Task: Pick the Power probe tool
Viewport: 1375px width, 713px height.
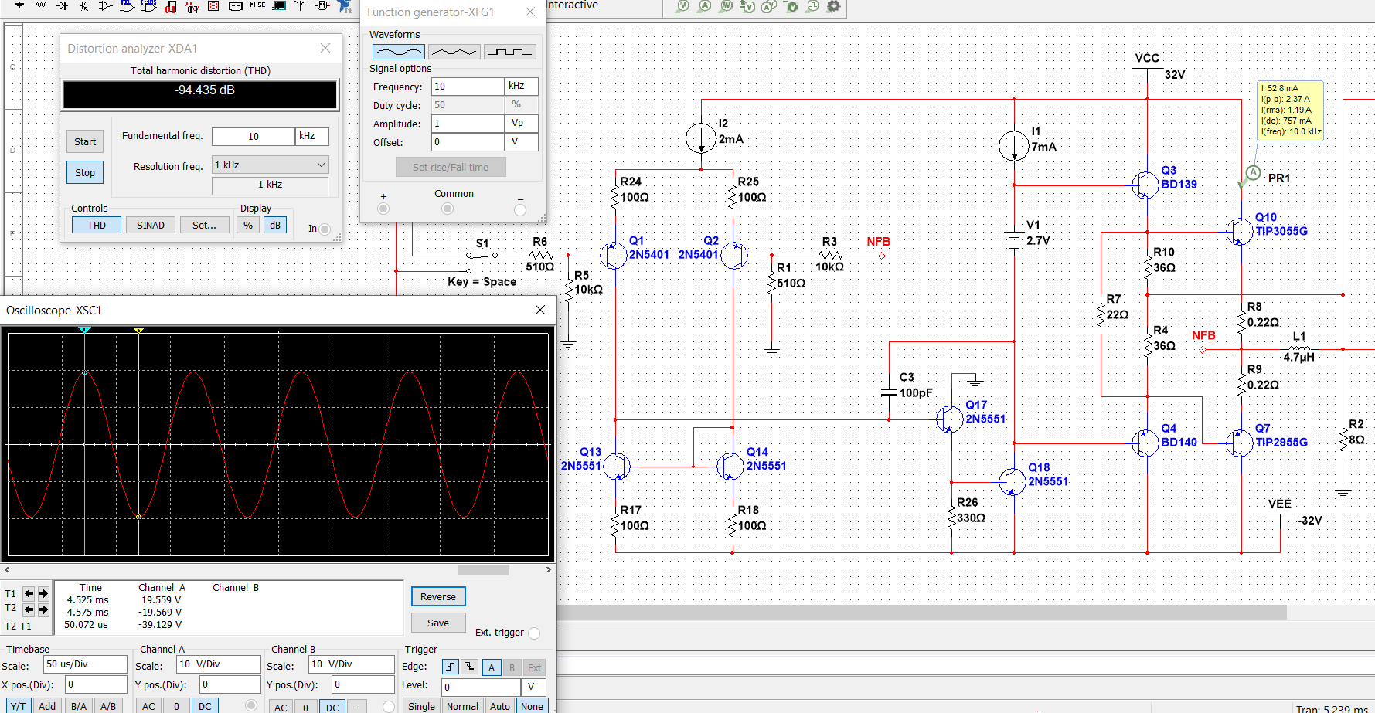Action: click(x=726, y=6)
